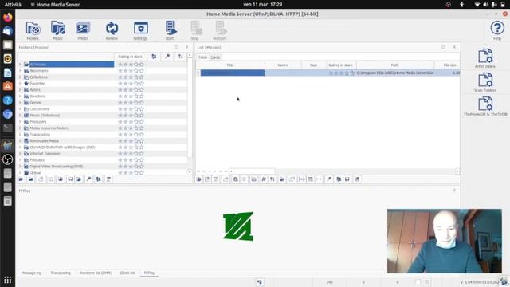Image resolution: width=510 pixels, height=287 pixels.
Task: Expand the Podcasts tree node
Action: click(x=20, y=160)
